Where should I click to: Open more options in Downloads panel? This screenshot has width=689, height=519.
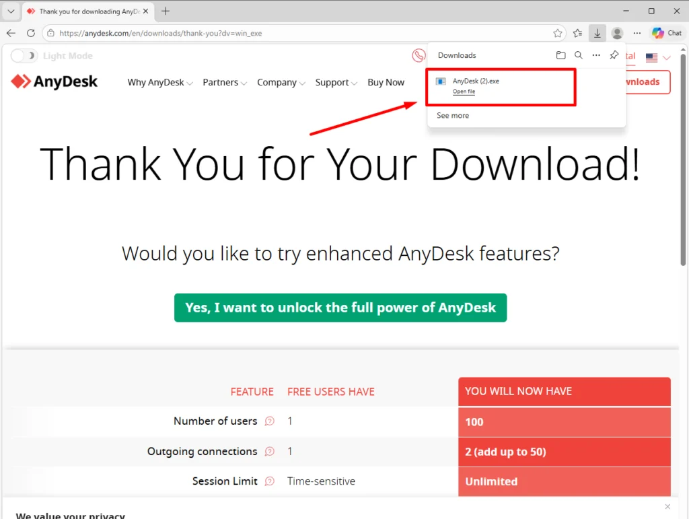tap(596, 55)
